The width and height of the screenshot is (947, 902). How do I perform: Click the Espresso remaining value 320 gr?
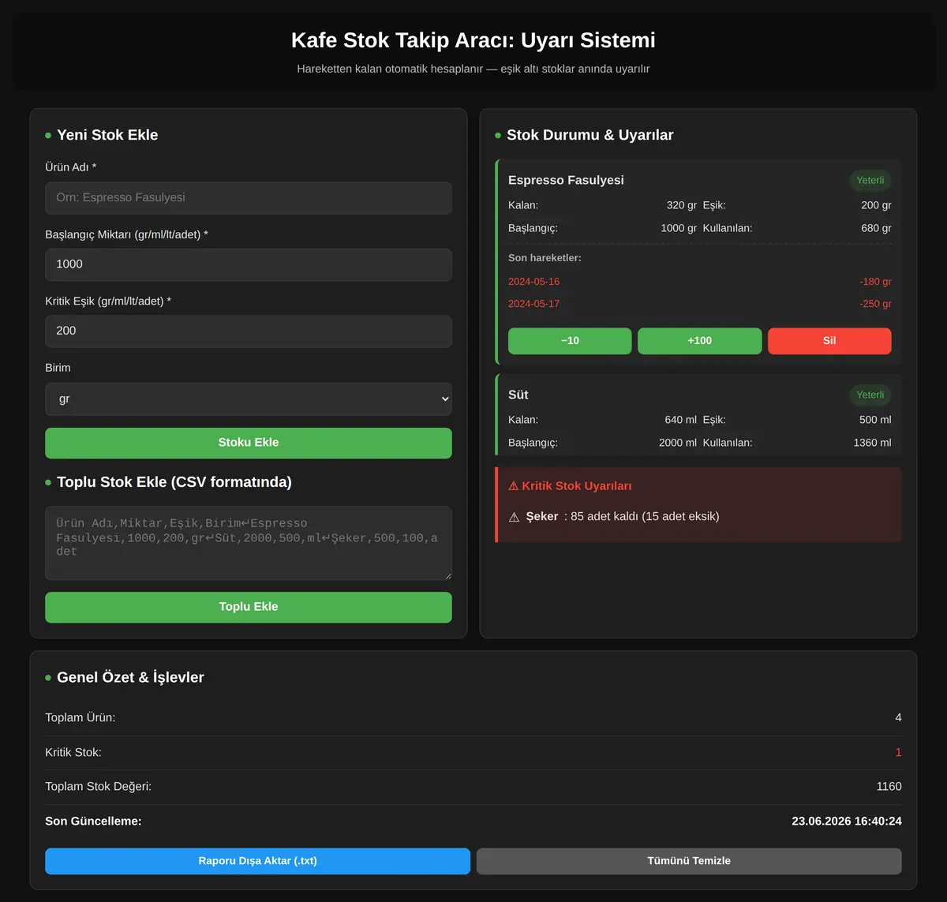click(682, 205)
